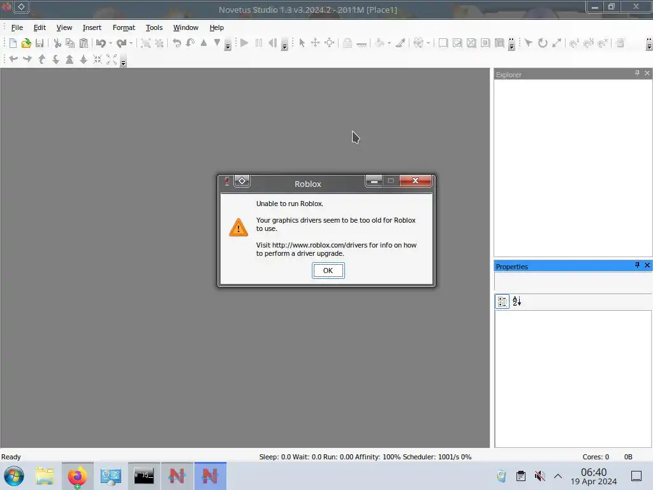
Task: Toggle auto-hide pin on Explorer panel
Action: point(637,73)
